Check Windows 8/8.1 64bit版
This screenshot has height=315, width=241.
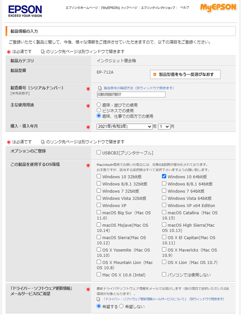tap(164, 183)
